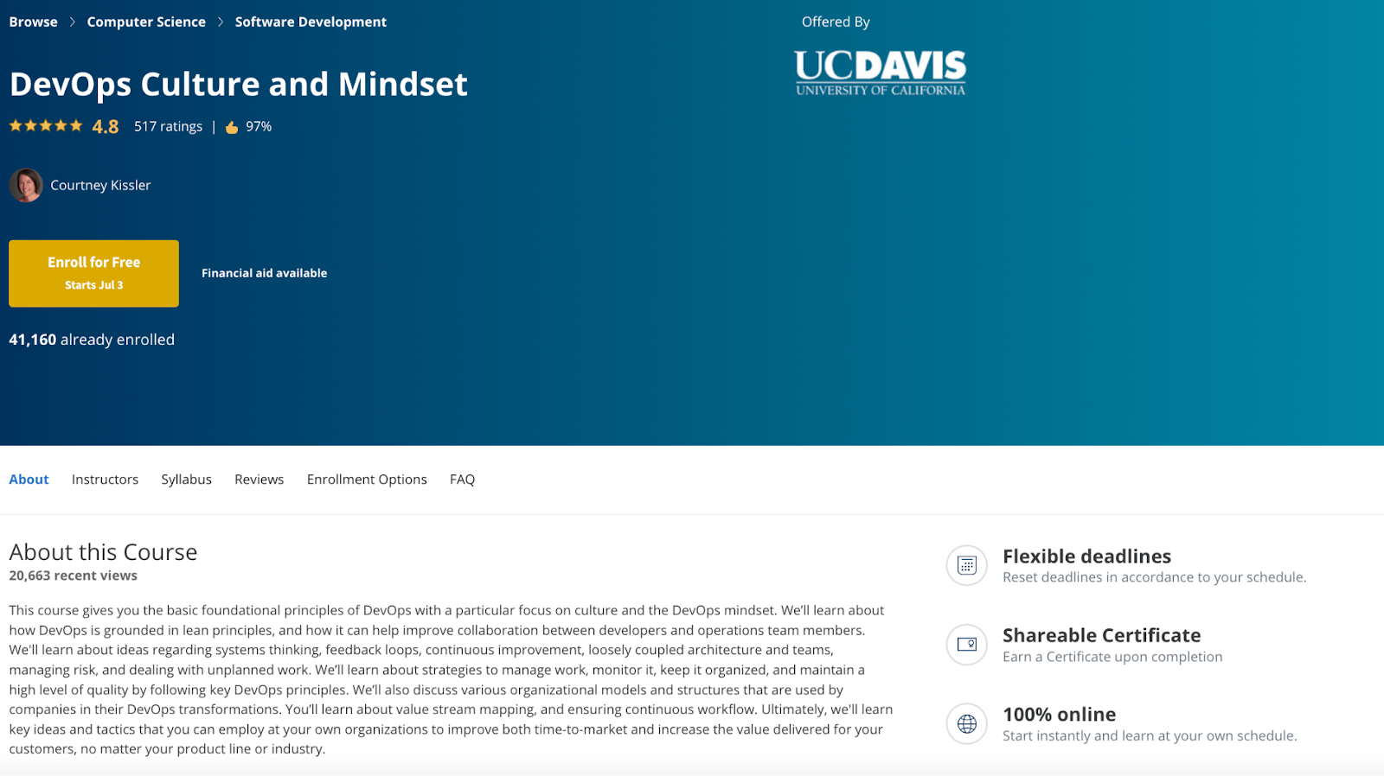Click instructor name Courtney Kissler
Screen dimensions: 1384x776
[100, 185]
